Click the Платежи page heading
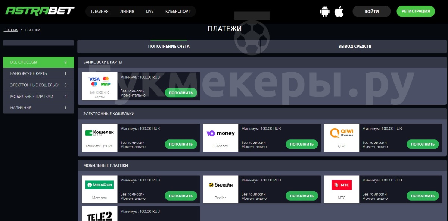The height and width of the screenshot is (221, 448). (224, 29)
